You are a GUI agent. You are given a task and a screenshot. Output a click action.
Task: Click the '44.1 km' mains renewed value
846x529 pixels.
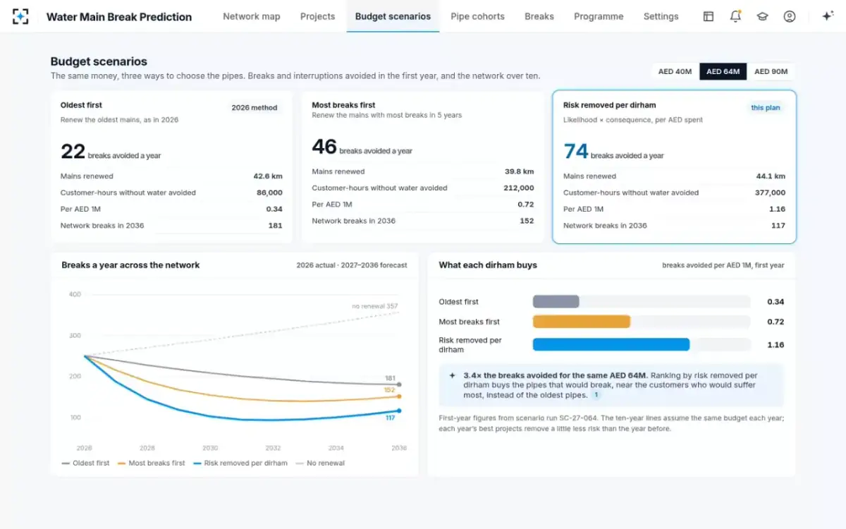tap(771, 176)
